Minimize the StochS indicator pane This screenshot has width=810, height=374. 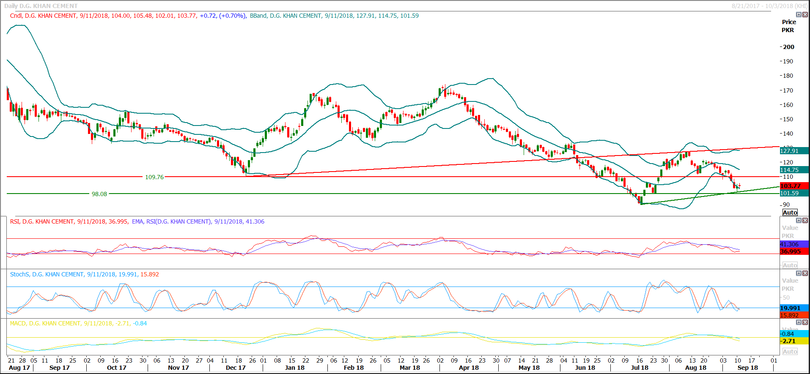(x=799, y=273)
